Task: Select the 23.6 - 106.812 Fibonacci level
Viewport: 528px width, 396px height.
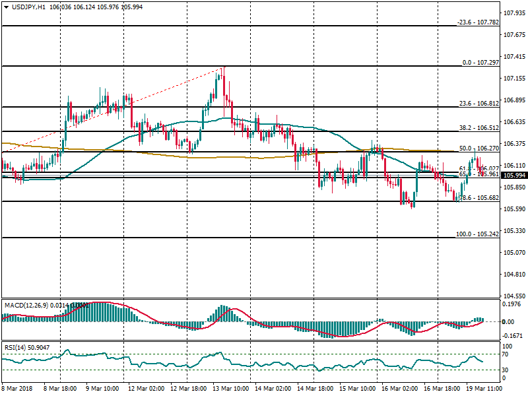Action: (478, 104)
